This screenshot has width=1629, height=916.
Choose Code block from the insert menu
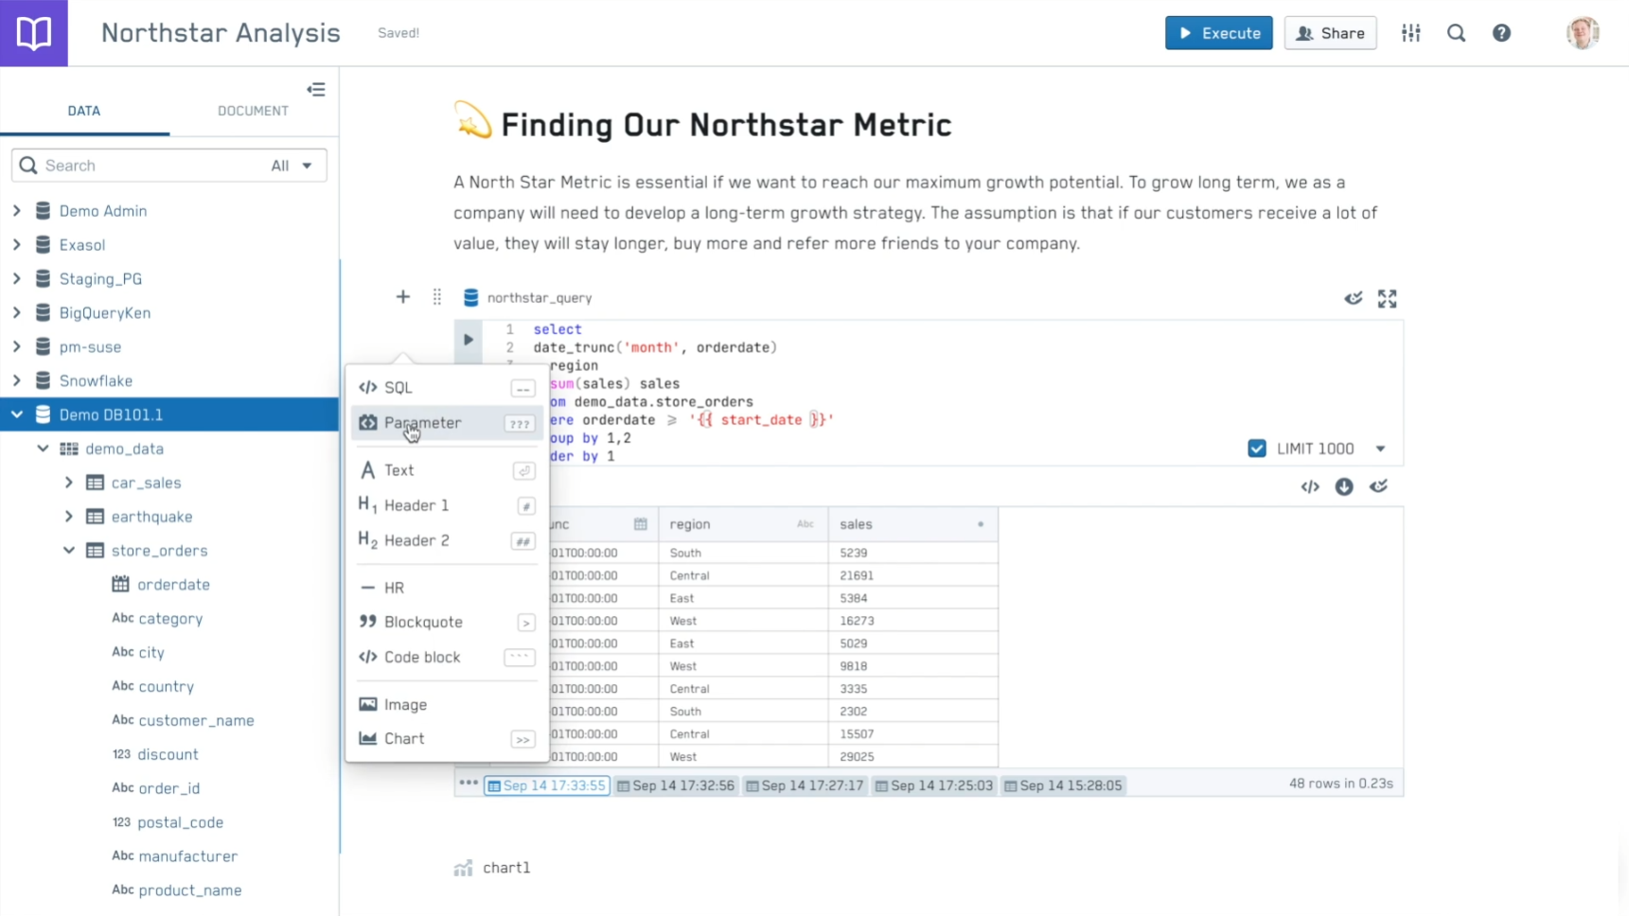(447, 657)
